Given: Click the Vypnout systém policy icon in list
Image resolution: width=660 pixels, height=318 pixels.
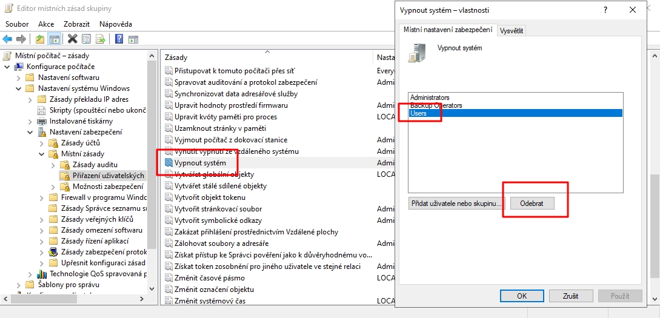Looking at the screenshot, I should click(x=168, y=163).
